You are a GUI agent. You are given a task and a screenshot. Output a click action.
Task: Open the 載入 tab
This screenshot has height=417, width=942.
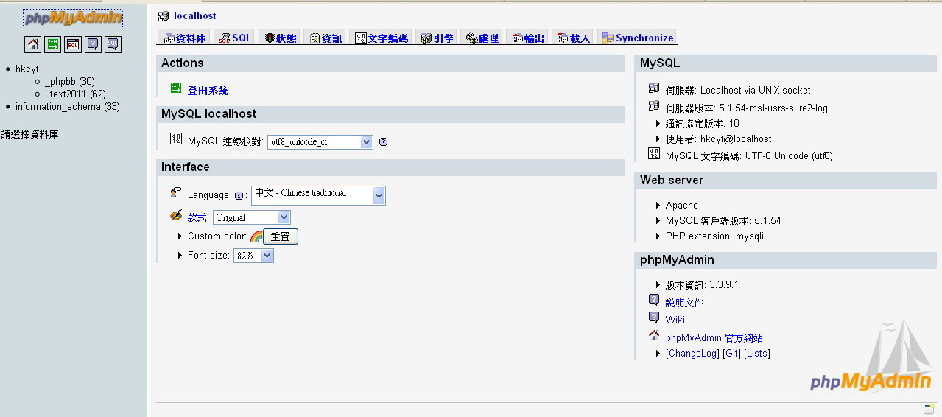(574, 38)
